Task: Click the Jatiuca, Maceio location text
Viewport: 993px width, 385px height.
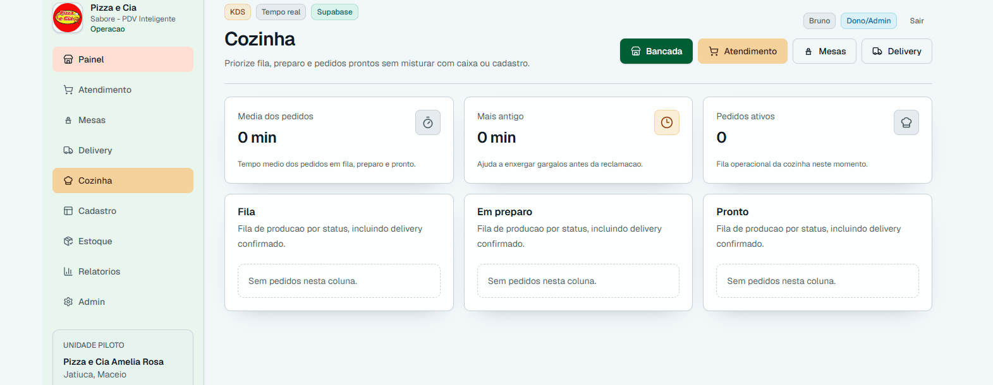Action: point(95,374)
